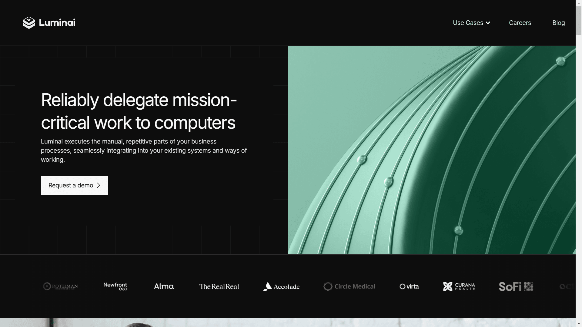Click the Virta logo

pos(409,286)
